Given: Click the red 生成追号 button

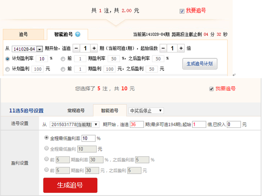Looking at the screenshot, I should point(70,185).
